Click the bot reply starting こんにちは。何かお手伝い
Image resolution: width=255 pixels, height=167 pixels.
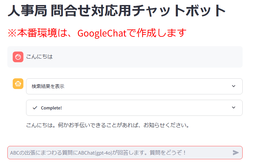click(108, 126)
